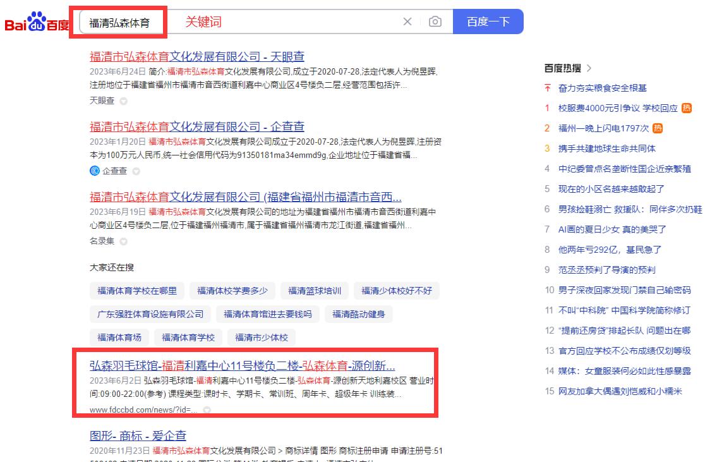Select related search 福清体育场

pos(119,337)
